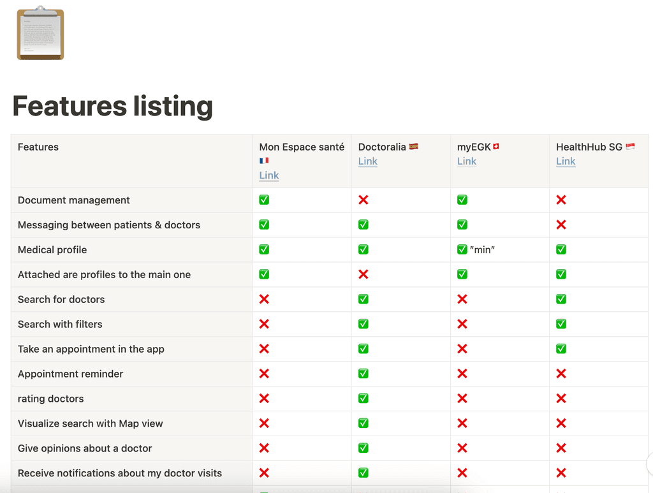Select the Search for doctors cell
The image size is (653, 493).
pos(131,299)
